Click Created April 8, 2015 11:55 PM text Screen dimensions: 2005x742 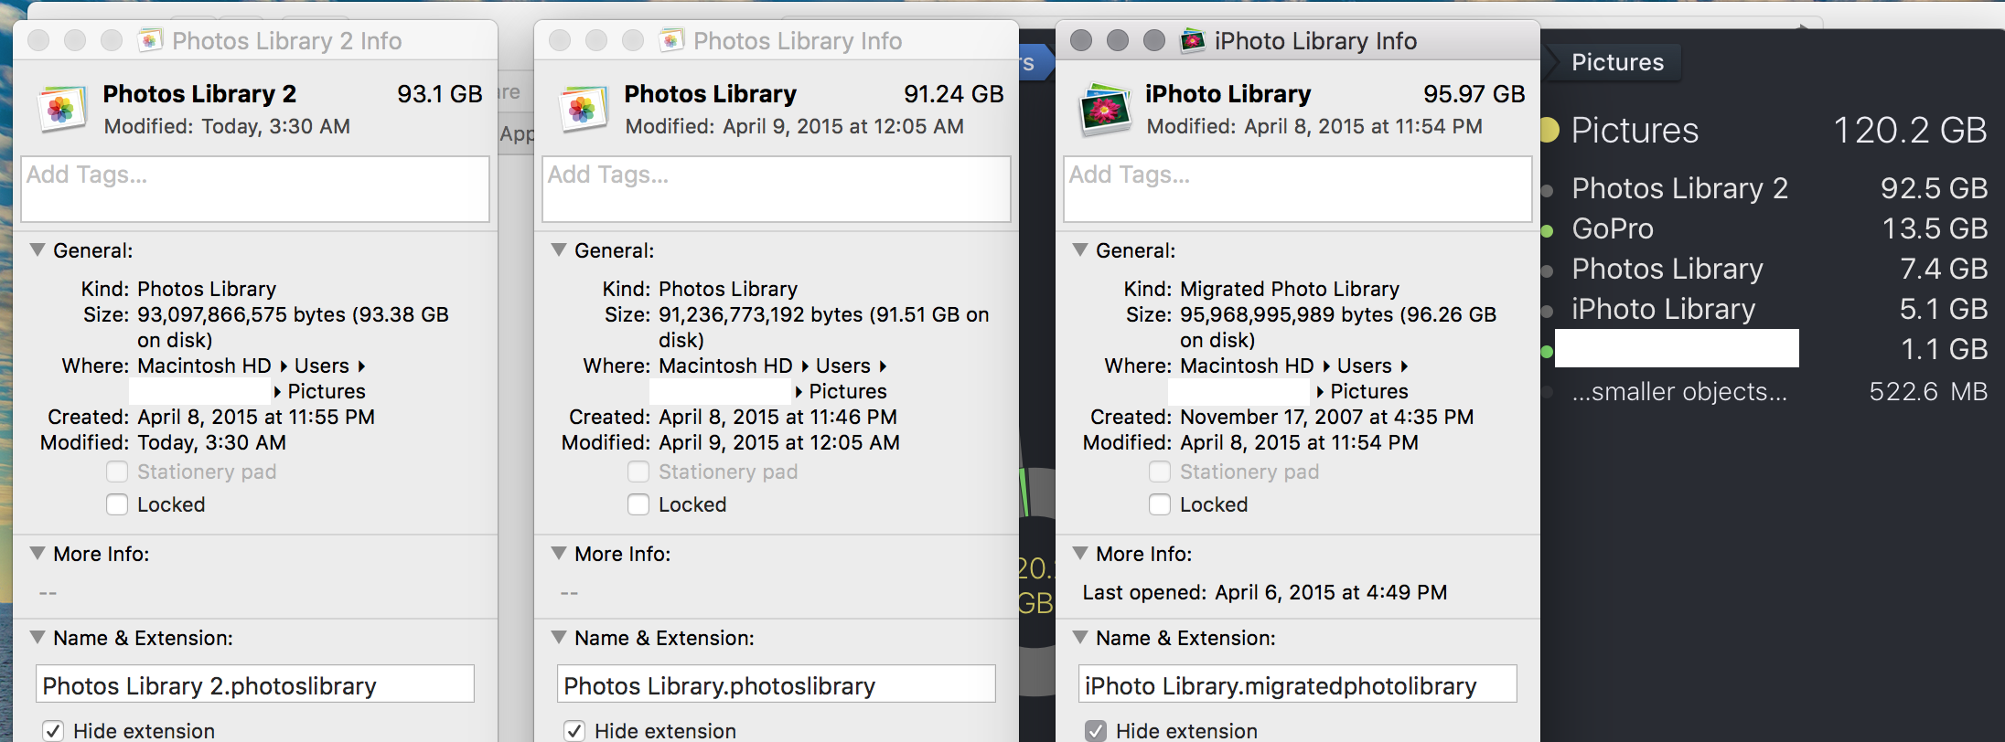tap(211, 417)
